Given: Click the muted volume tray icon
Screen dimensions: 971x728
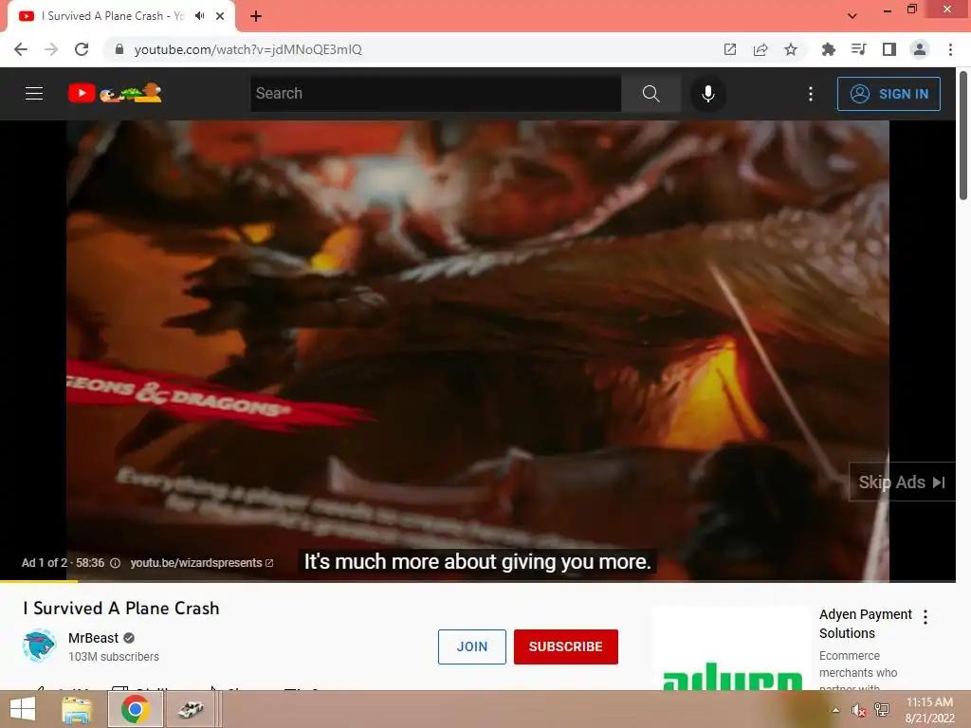Looking at the screenshot, I should pyautogui.click(x=858, y=710).
